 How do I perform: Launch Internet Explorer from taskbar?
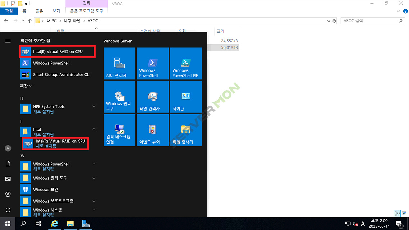[55, 224]
